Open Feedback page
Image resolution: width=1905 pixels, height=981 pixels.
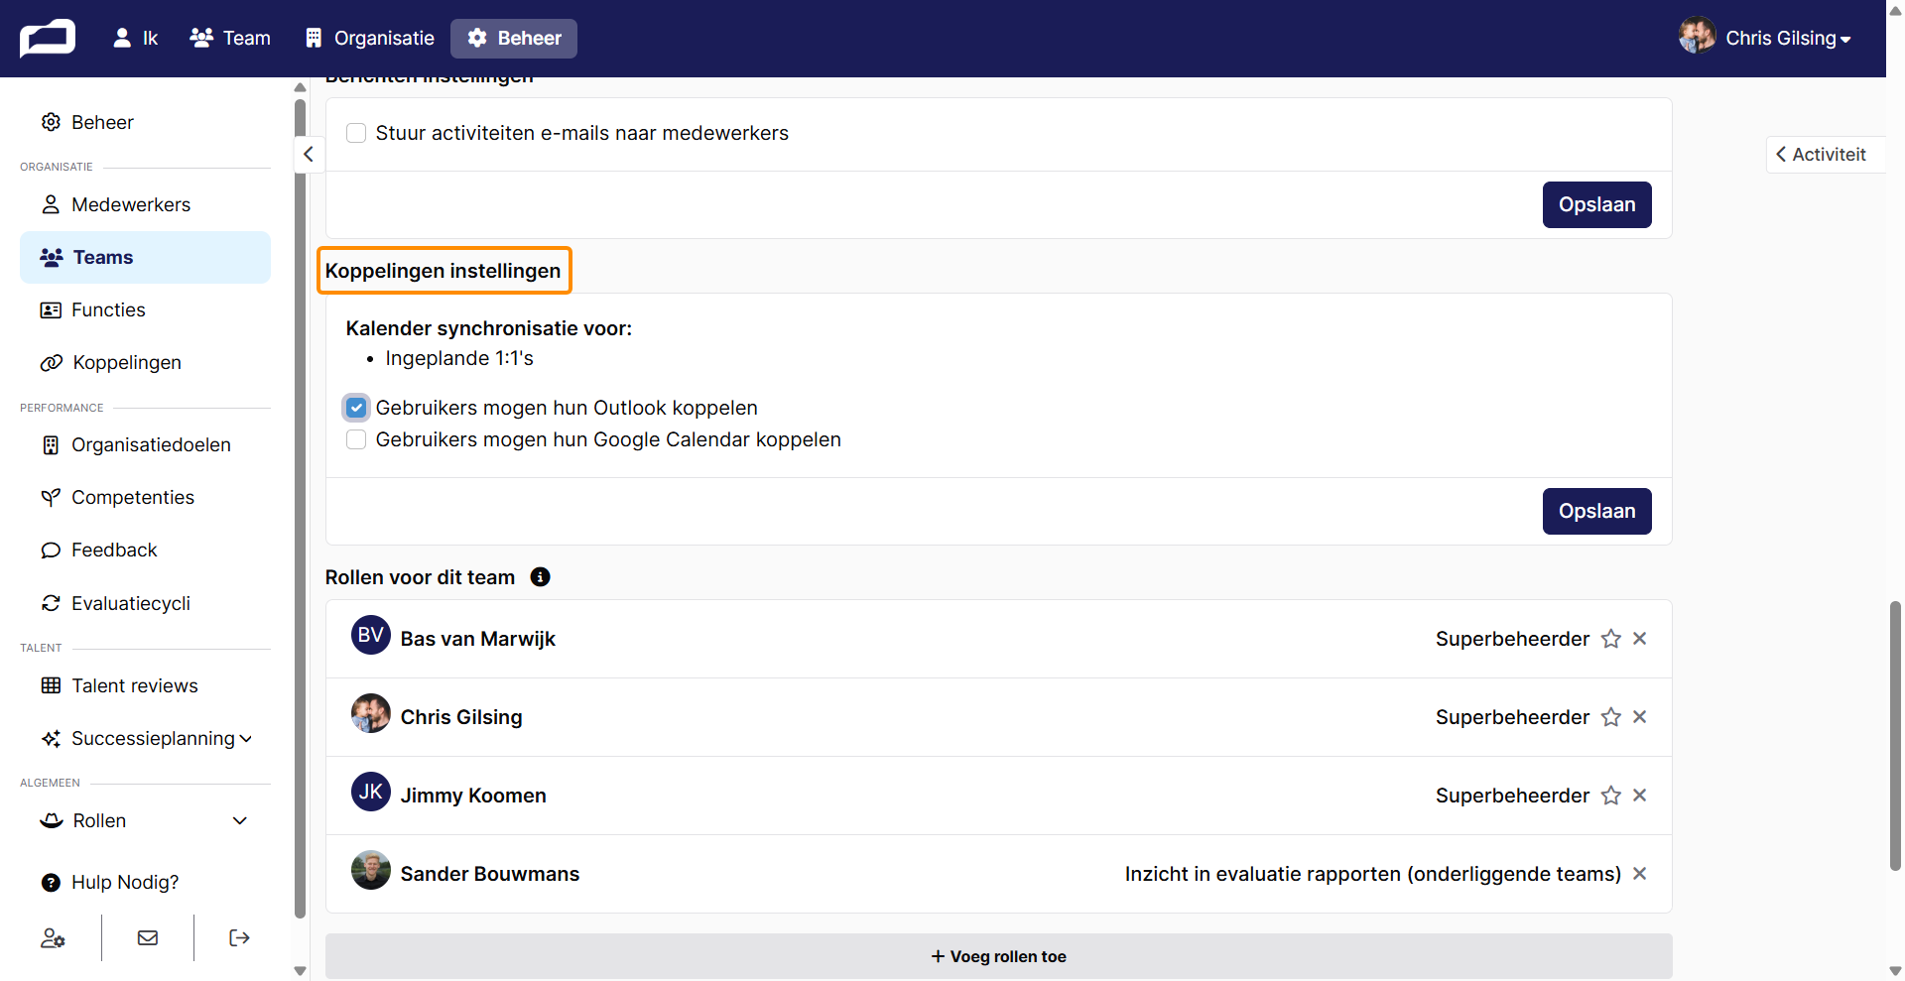tap(145, 550)
